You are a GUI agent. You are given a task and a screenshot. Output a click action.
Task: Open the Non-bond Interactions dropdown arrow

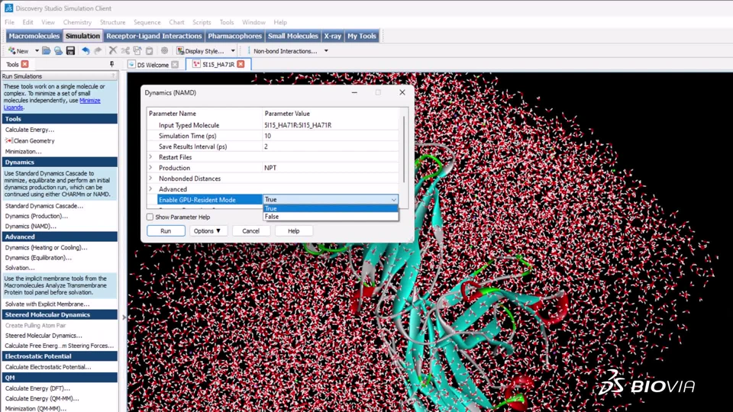[x=326, y=51]
